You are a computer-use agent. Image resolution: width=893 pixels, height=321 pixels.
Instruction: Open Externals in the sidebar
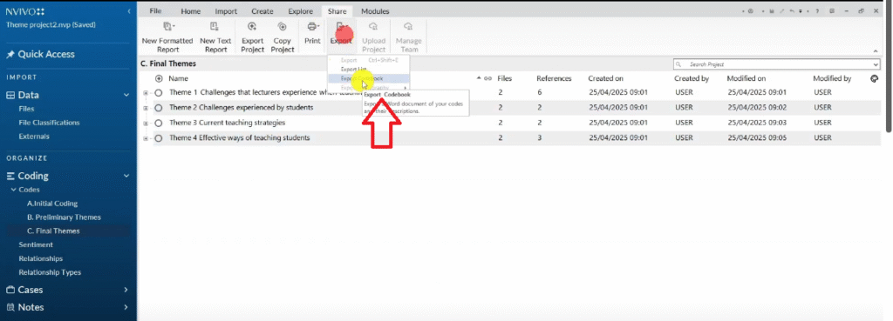[x=34, y=137]
